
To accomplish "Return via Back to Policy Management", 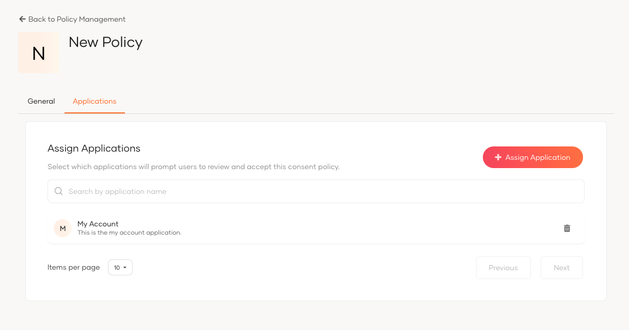I will pyautogui.click(x=72, y=19).
